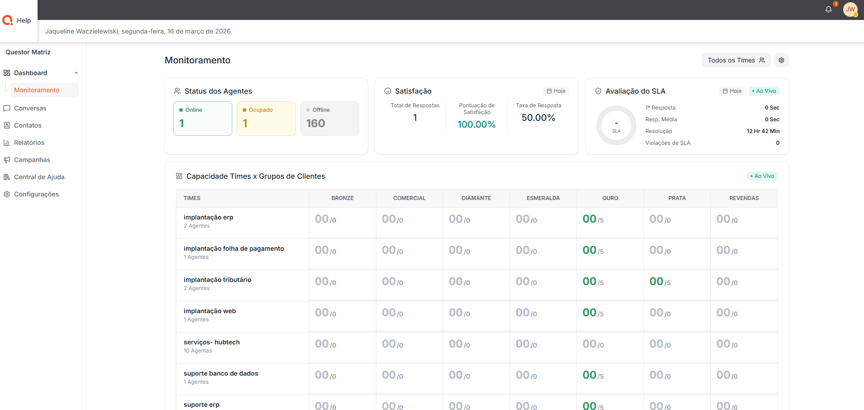Open Hoje filter in Satisfação card
This screenshot has height=410, width=864.
(x=556, y=91)
